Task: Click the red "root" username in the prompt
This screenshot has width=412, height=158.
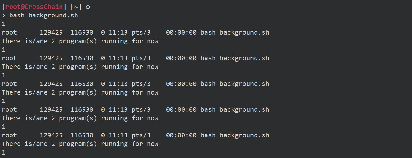Action: tap(13, 7)
